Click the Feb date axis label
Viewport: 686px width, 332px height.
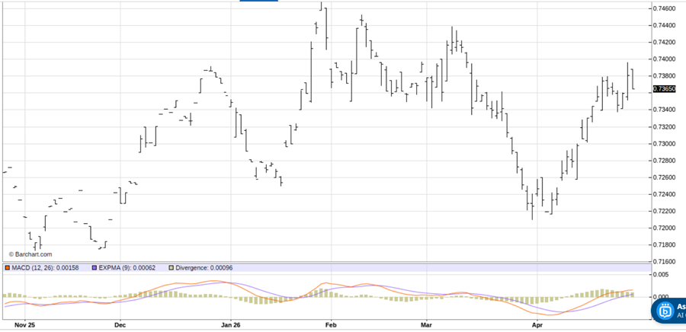332,325
